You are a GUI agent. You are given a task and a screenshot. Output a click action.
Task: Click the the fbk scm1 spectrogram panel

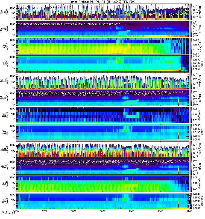coord(102,201)
